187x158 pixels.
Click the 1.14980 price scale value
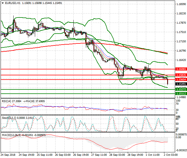181,97
